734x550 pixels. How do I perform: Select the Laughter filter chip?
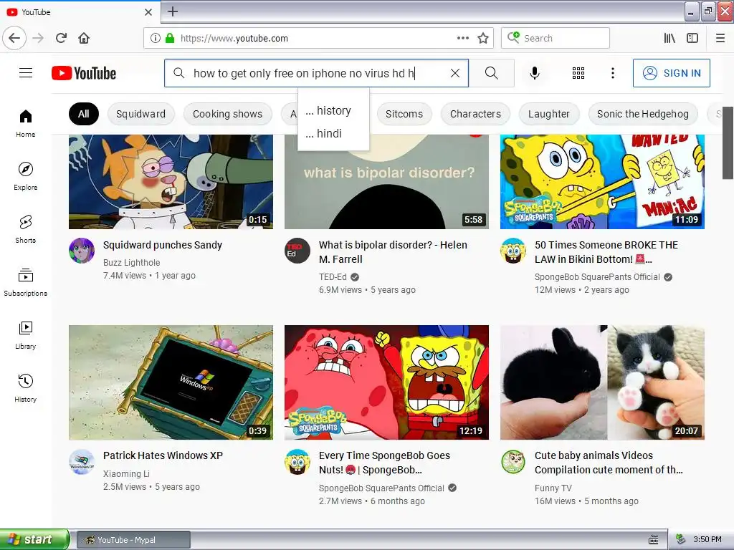click(x=549, y=114)
